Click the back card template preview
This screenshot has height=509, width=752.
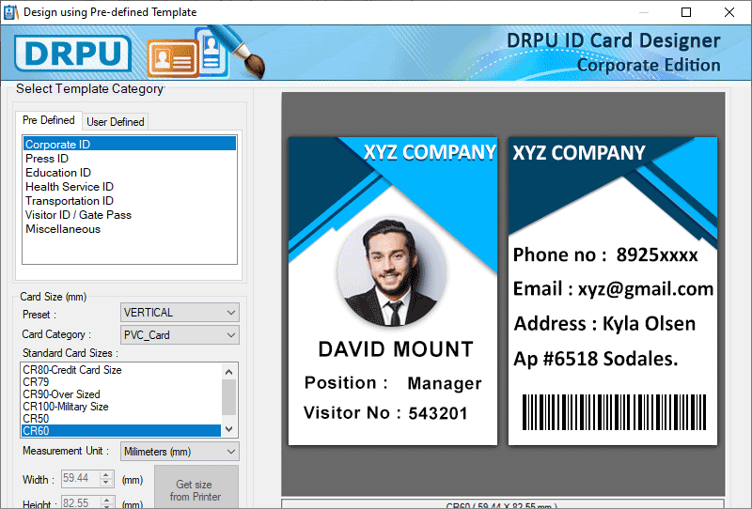[613, 291]
